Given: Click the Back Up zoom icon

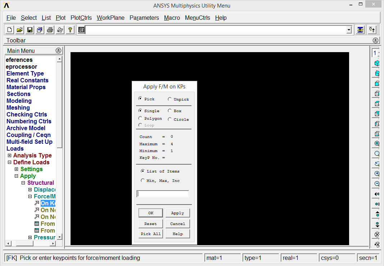Looking at the screenshot, I should 377,164.
